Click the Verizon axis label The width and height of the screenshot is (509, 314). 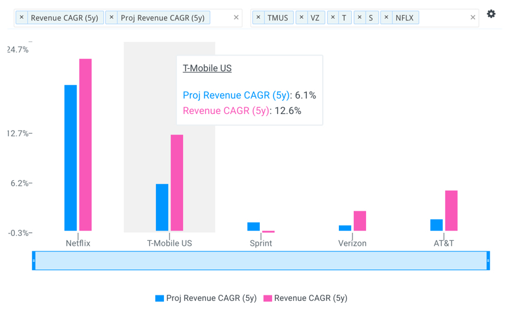(352, 243)
